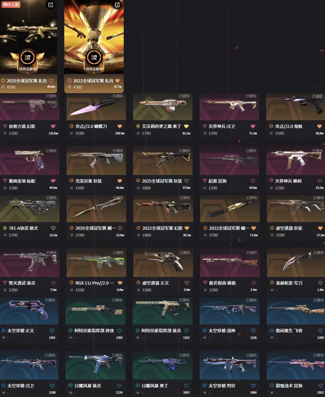The width and height of the screenshot is (325, 397).
Task: Click share icon on 2022全球冠军赛 礼包
Action: click(x=117, y=5)
